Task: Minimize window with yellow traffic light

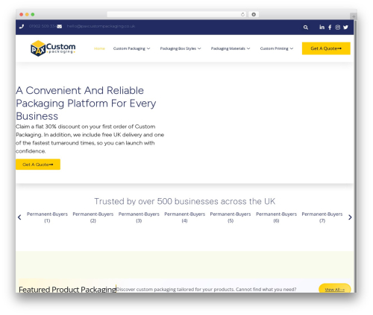Action: click(27, 14)
